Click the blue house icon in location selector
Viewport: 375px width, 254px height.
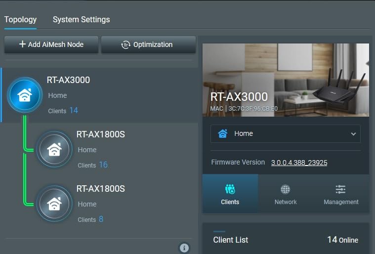coord(223,133)
